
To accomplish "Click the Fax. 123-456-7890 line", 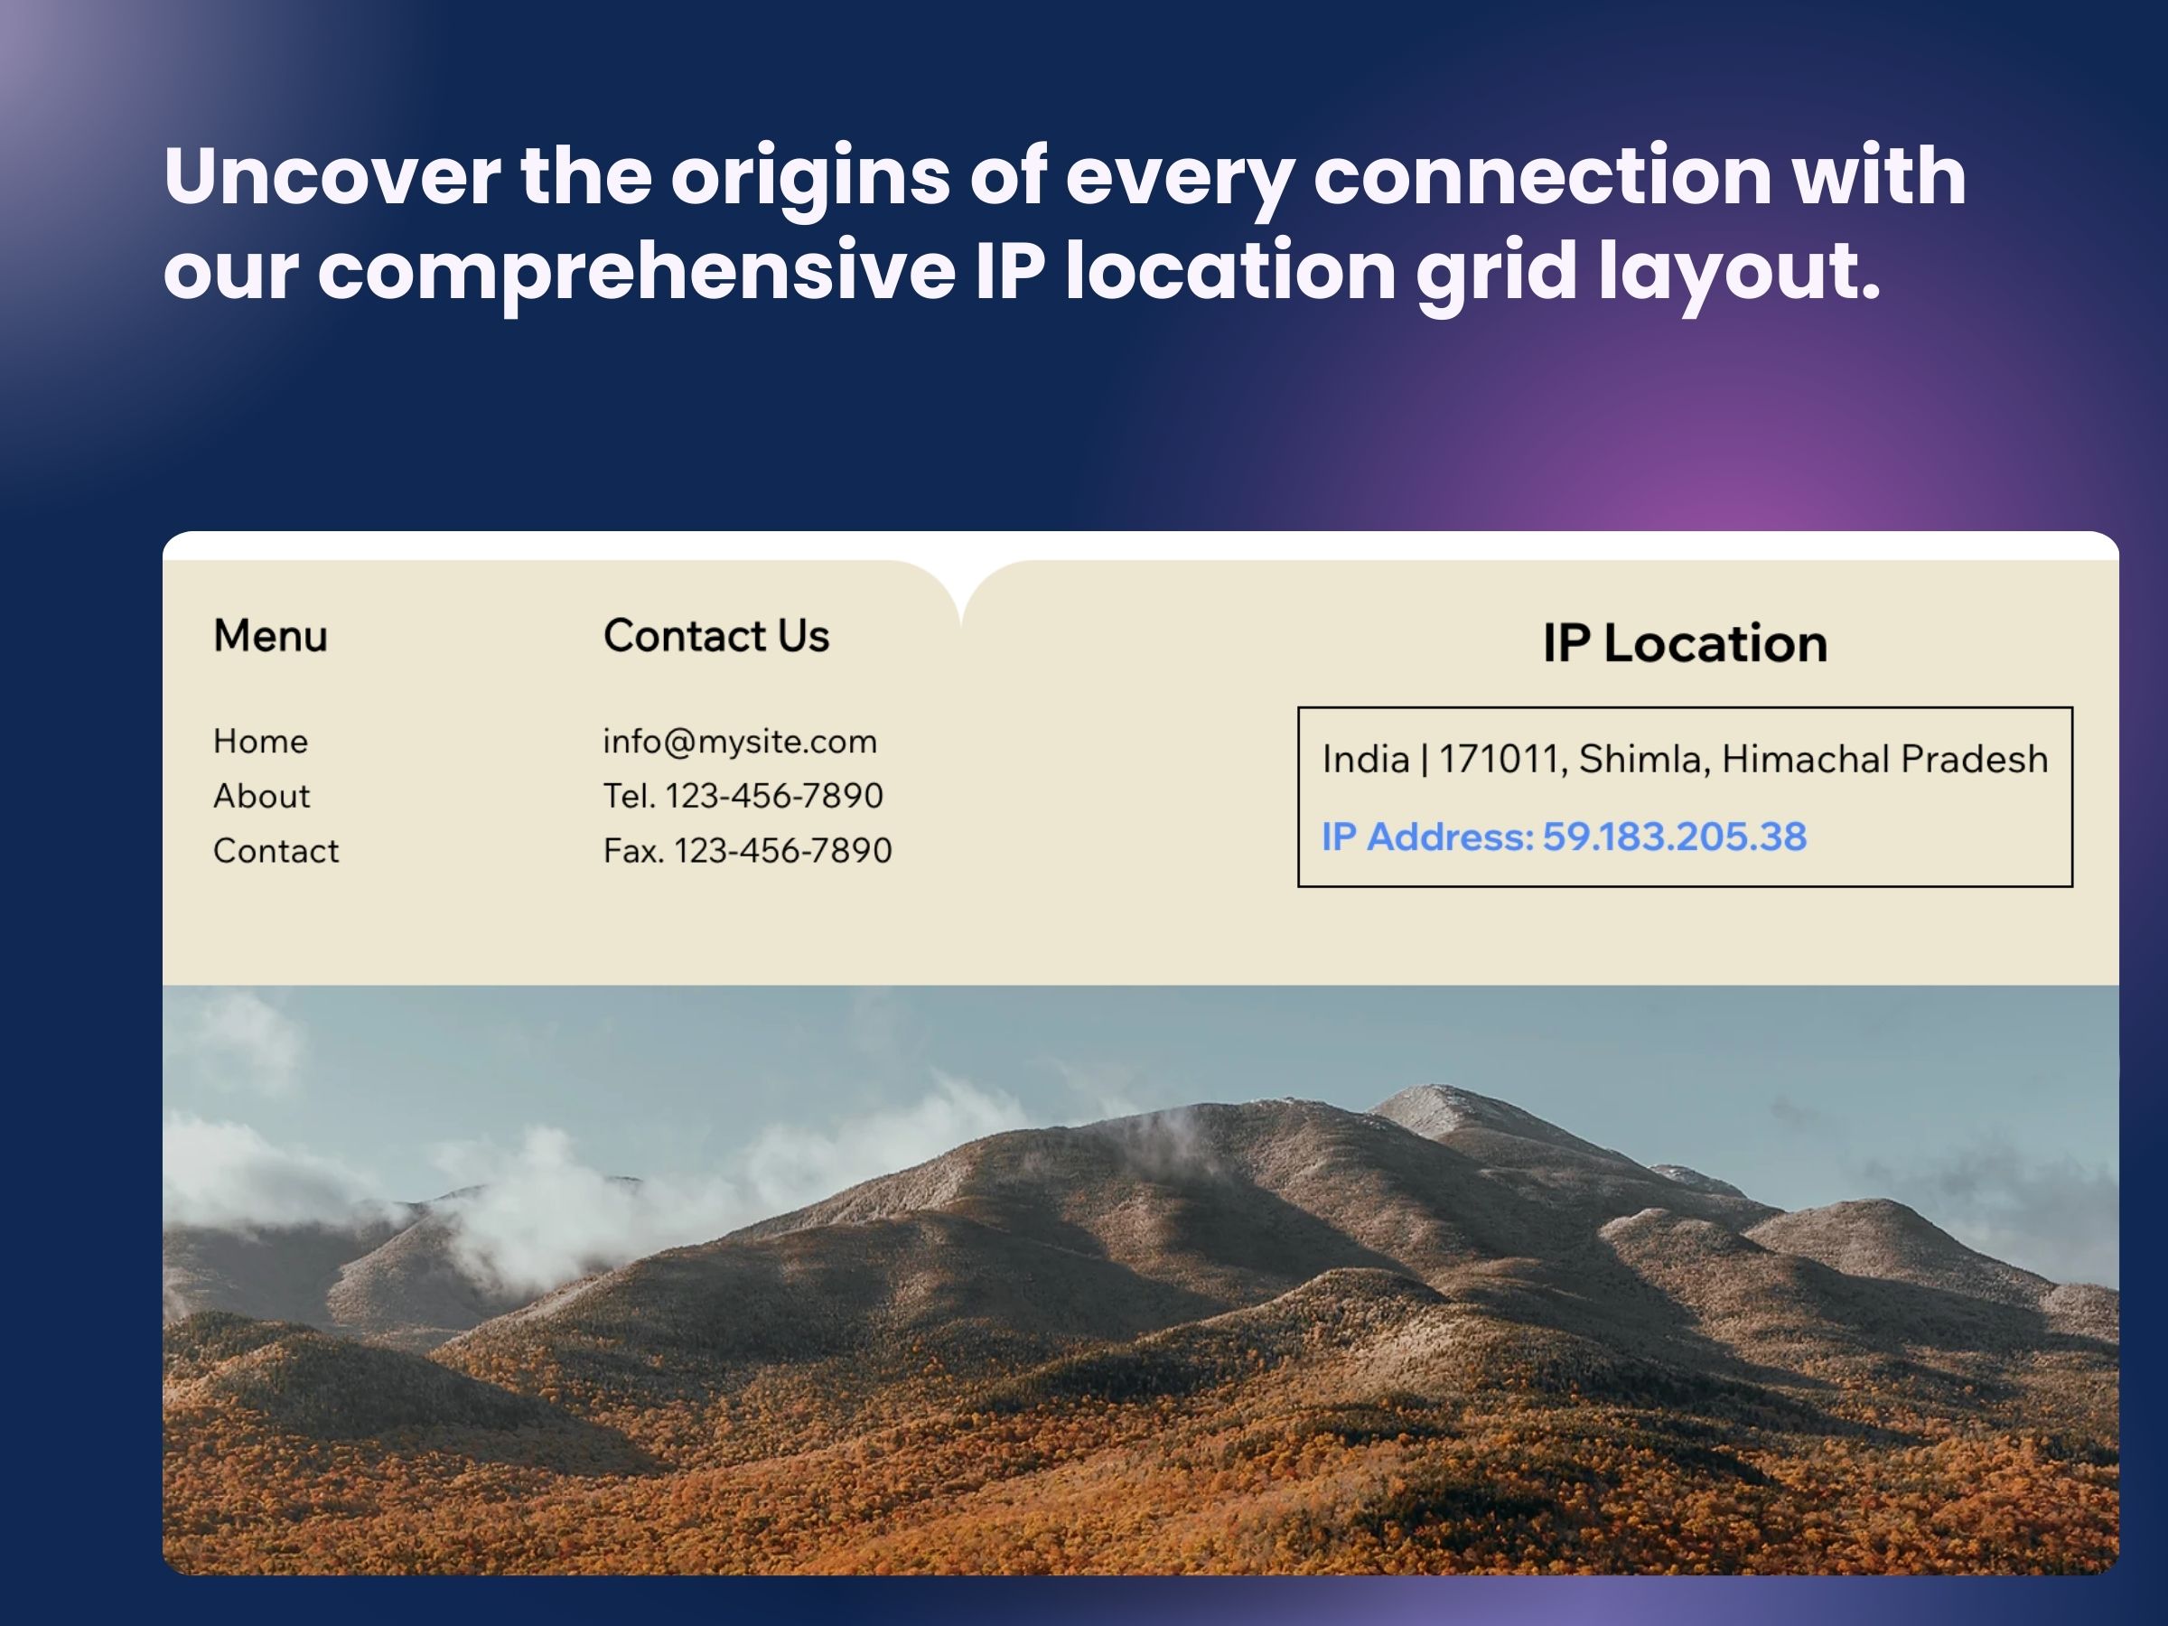I will [748, 851].
